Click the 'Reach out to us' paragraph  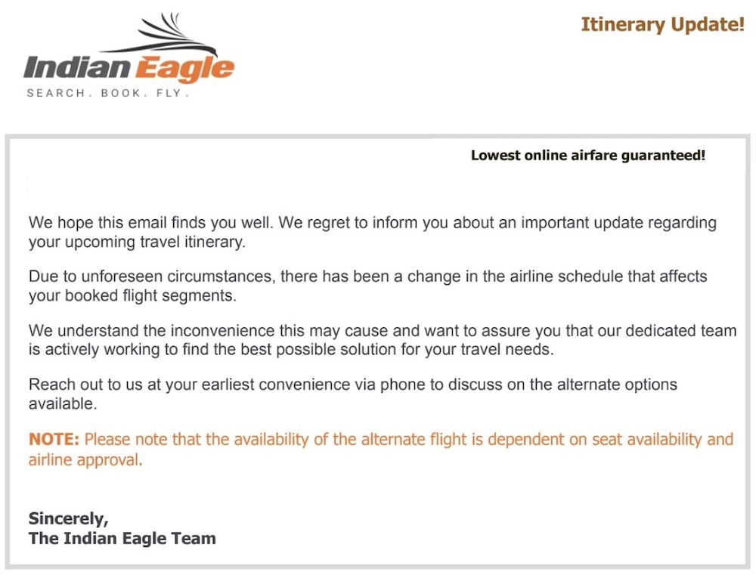(x=352, y=394)
